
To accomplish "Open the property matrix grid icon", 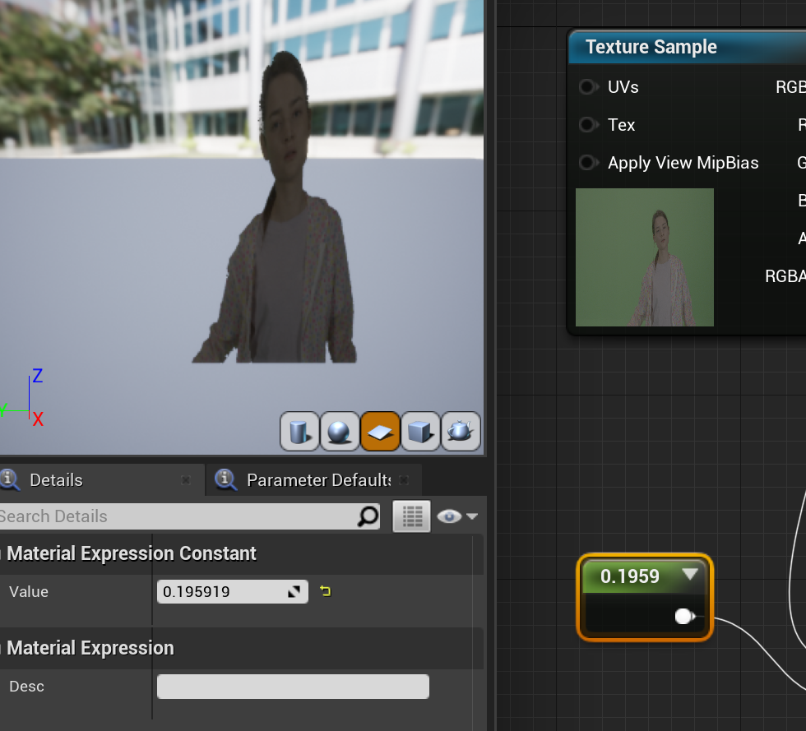I will [x=411, y=516].
